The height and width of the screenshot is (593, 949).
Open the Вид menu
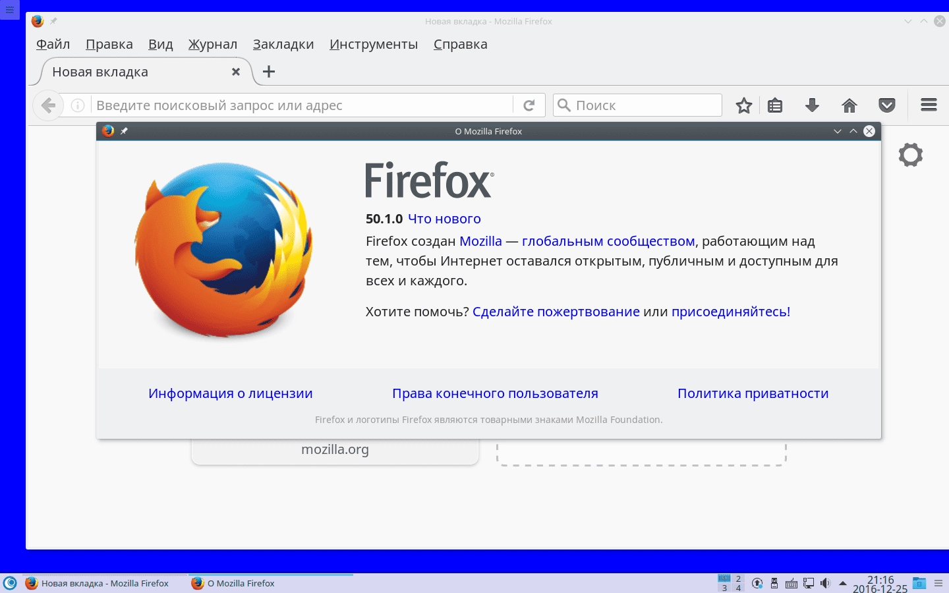161,44
